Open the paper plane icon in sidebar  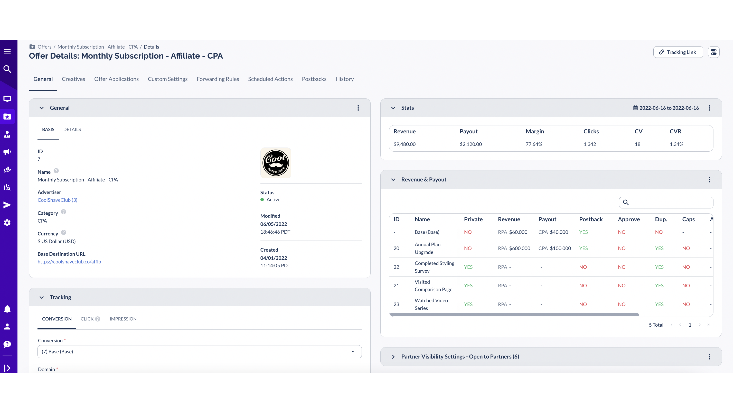(7, 205)
